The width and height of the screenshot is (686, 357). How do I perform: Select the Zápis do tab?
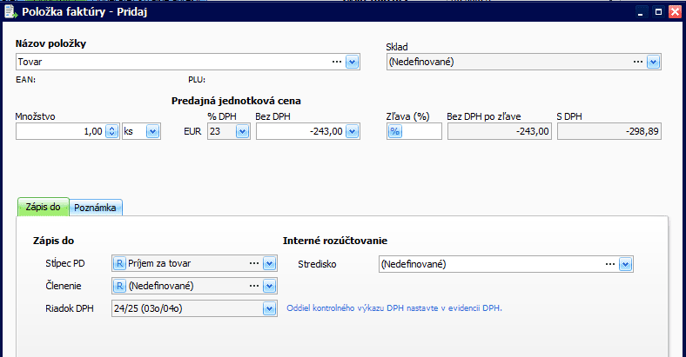pyautogui.click(x=43, y=208)
